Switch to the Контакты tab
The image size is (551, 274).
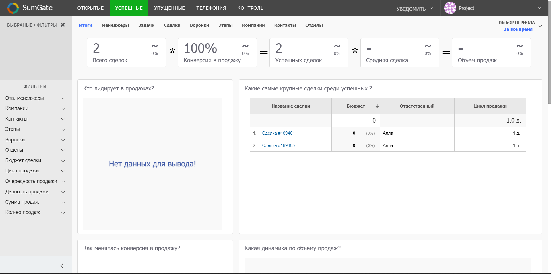point(285,25)
